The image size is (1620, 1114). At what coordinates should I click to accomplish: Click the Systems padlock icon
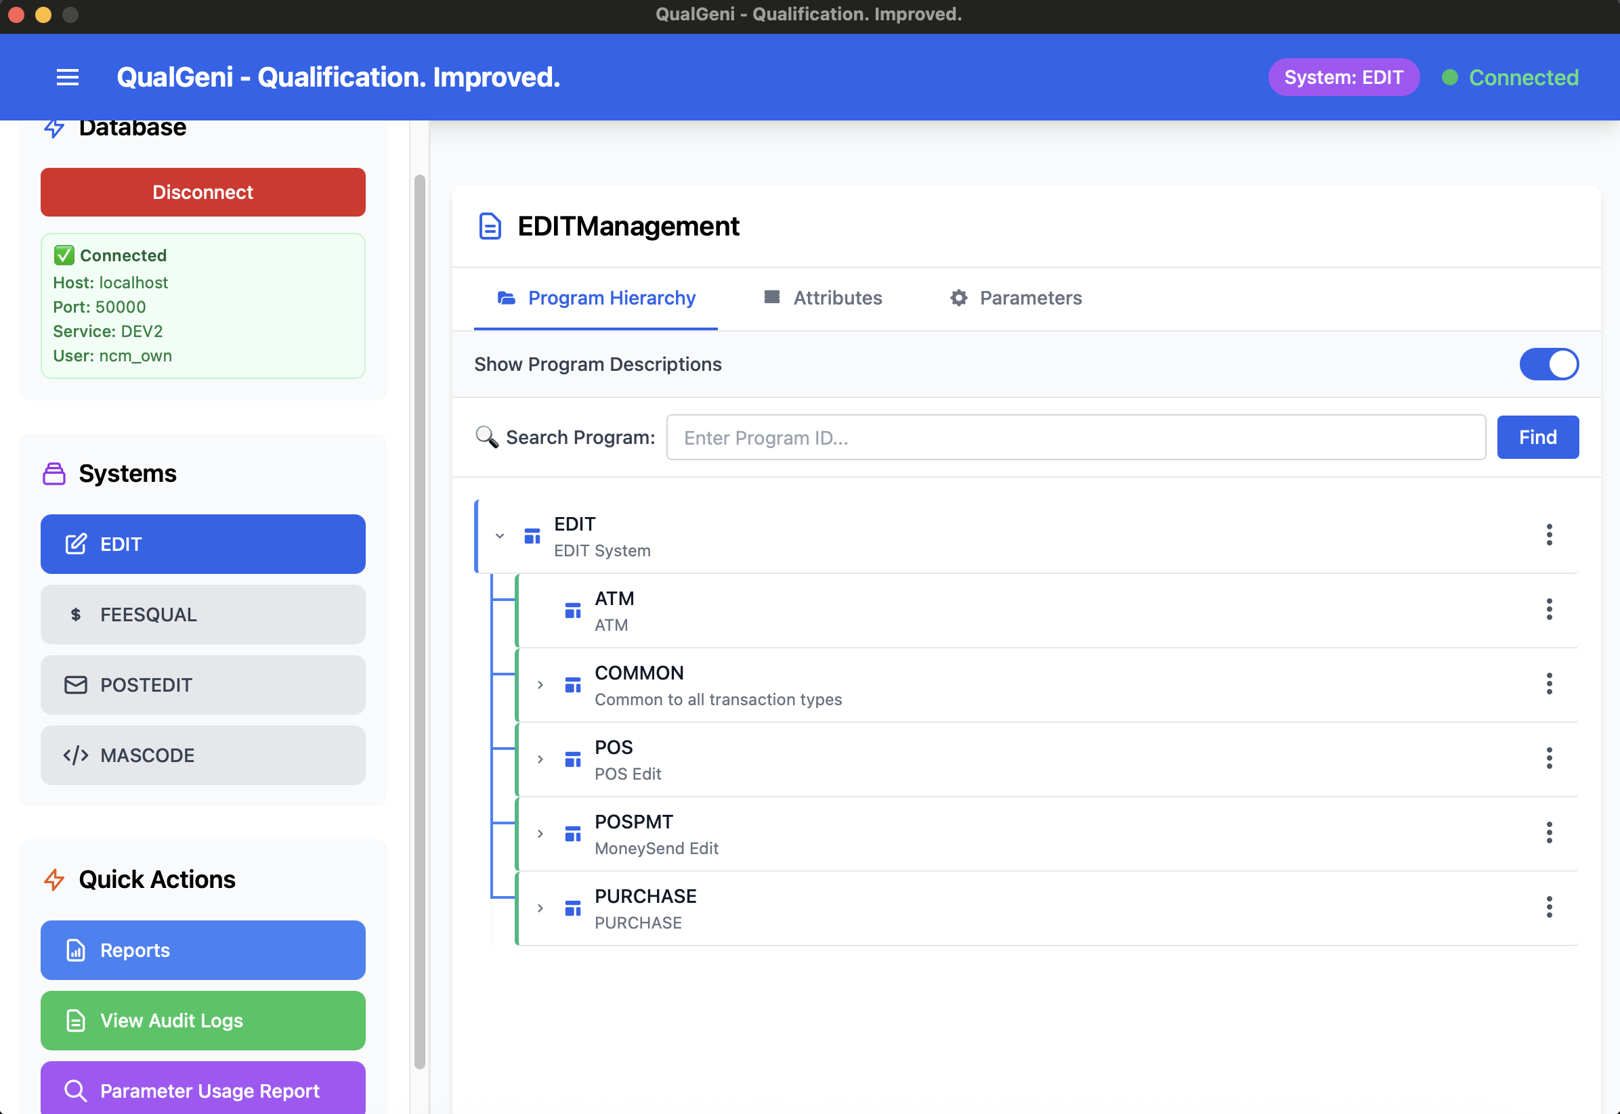click(x=54, y=473)
